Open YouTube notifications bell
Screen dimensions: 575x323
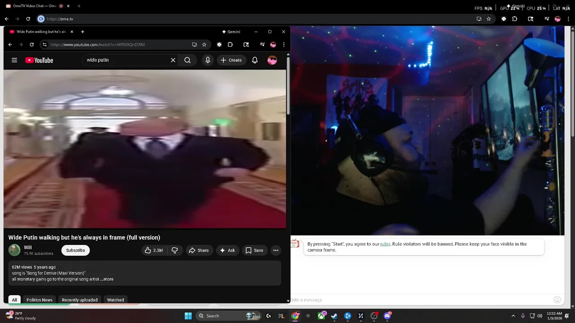[255, 60]
